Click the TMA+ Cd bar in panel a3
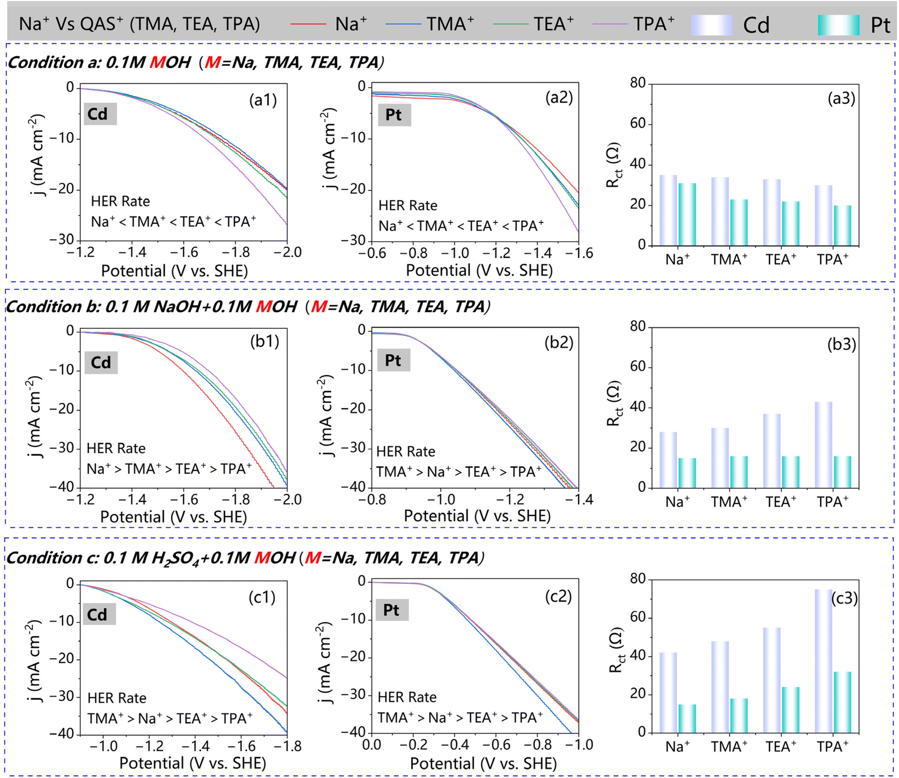Screen dimensions: 899x778 point(720,211)
